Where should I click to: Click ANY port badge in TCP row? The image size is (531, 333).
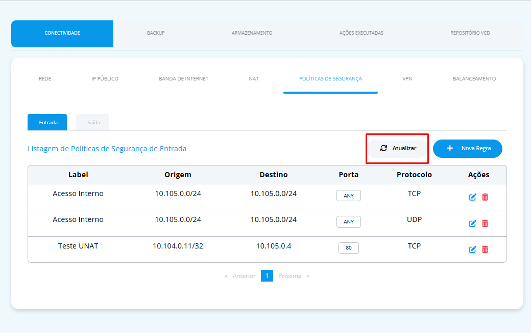(348, 196)
